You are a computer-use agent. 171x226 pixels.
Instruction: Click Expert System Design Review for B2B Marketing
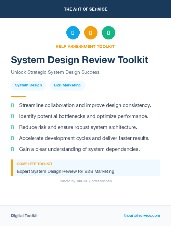66,171
